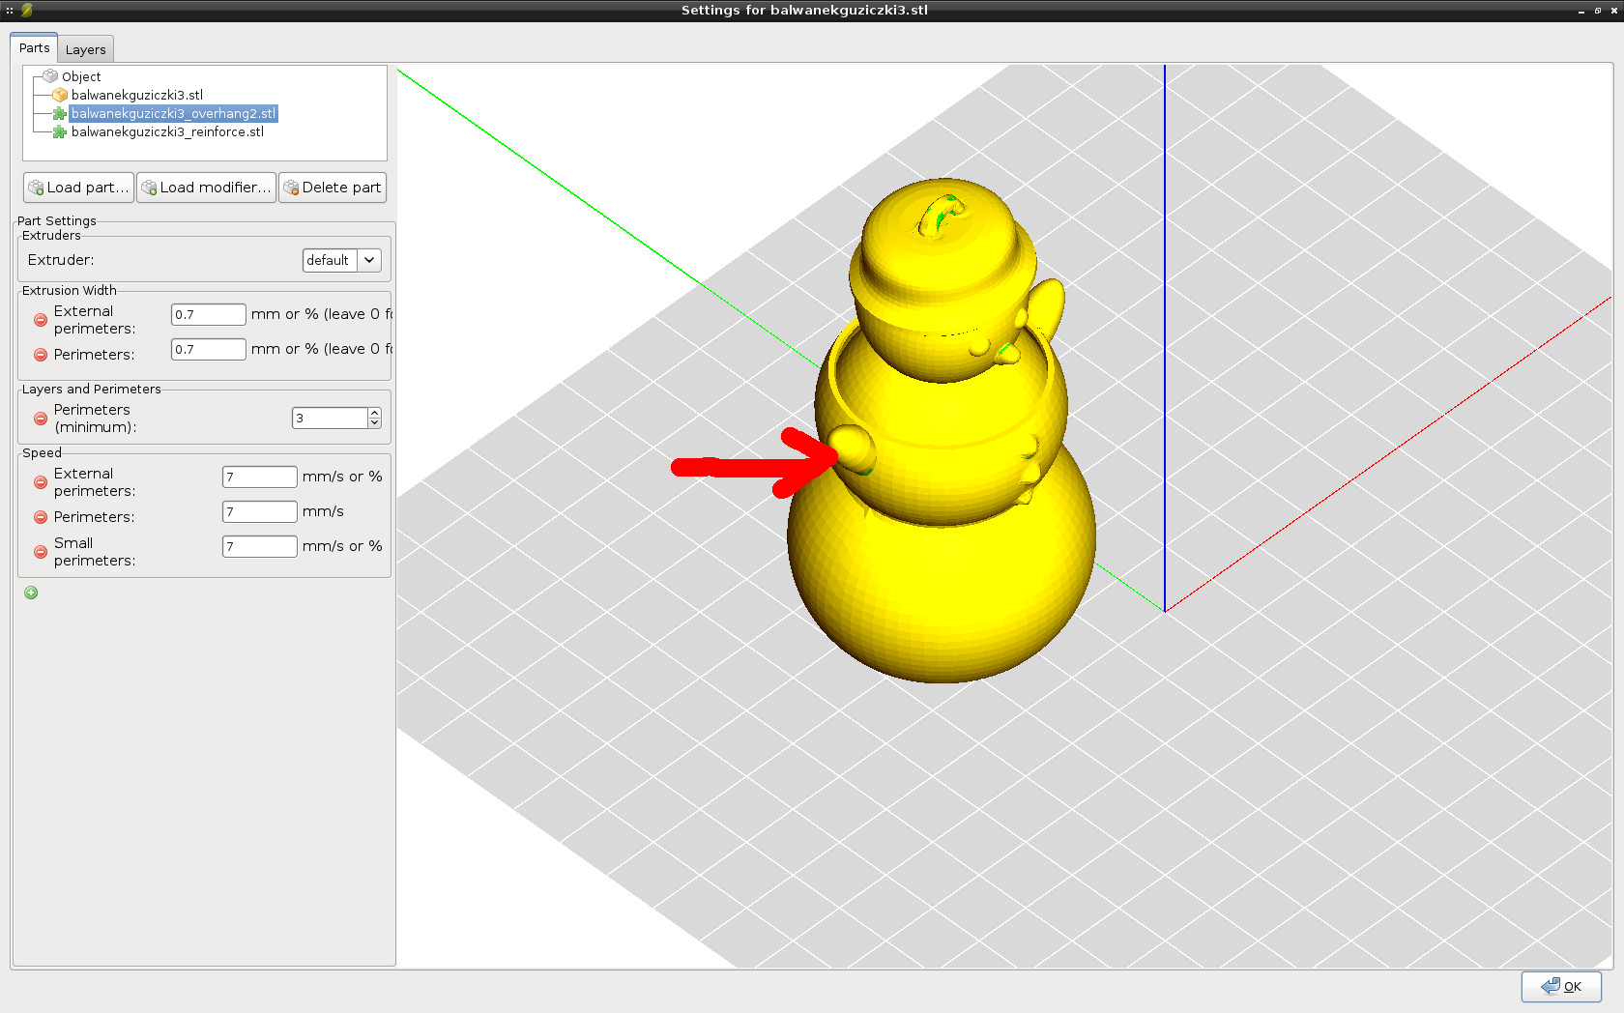Remove the External perimeters extrusion width override
The height and width of the screenshot is (1013, 1624).
(x=41, y=320)
